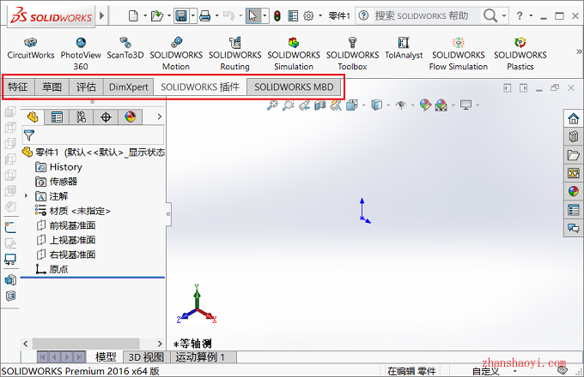Save the document with the Save icon
This screenshot has width=584, height=377.
pyautogui.click(x=181, y=16)
